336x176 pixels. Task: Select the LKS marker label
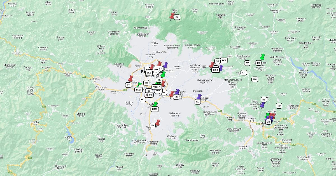pyautogui.click(x=149, y=73)
